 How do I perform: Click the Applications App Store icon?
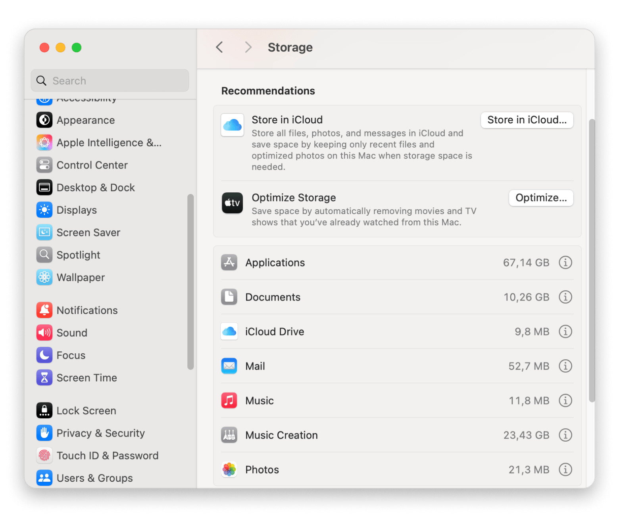[x=229, y=262]
